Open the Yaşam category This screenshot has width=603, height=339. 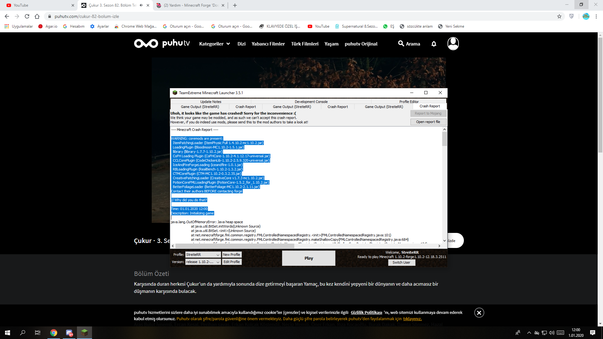click(331, 44)
